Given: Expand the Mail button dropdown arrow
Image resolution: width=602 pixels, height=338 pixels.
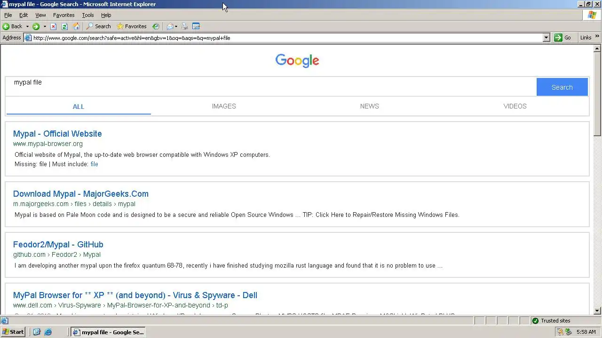Looking at the screenshot, I should pos(176,26).
